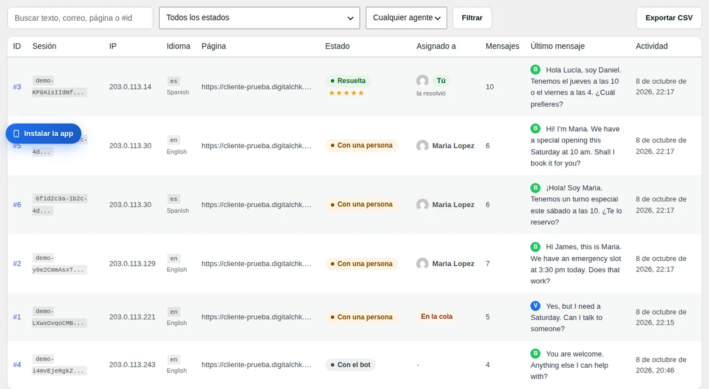Open the 'Todos los estados' dropdown
This screenshot has width=709, height=389.
pos(259,18)
